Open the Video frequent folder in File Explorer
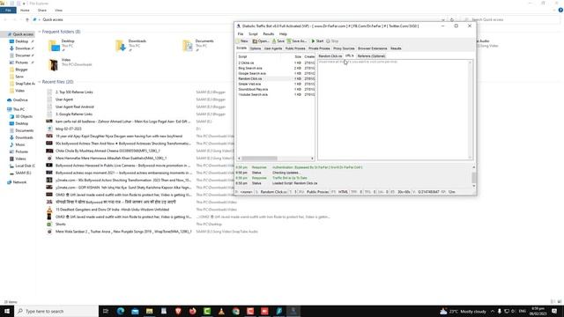 click(70, 64)
